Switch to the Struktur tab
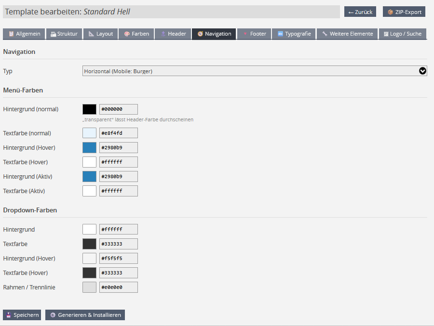This screenshot has width=434, height=326. 64,34
